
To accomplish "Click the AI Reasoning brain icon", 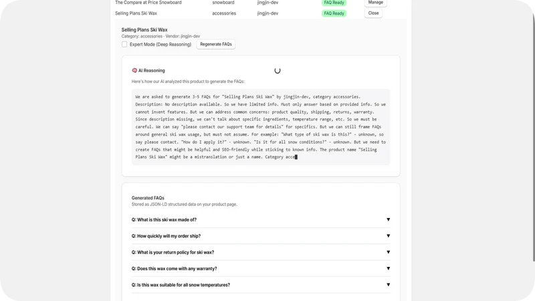I will pos(134,71).
